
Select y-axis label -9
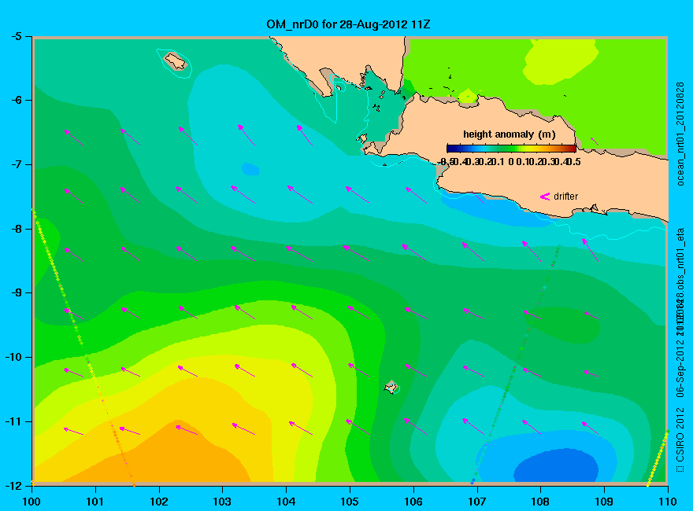coord(16,293)
